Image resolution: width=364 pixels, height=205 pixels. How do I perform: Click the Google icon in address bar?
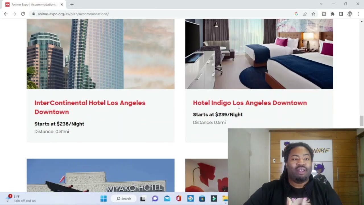click(296, 14)
